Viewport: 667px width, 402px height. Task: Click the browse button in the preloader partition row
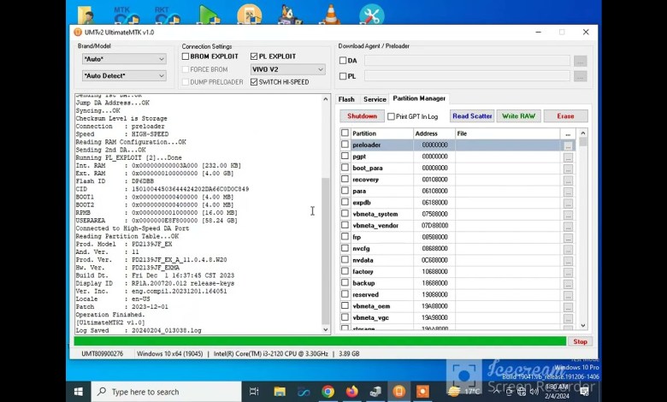click(567, 145)
